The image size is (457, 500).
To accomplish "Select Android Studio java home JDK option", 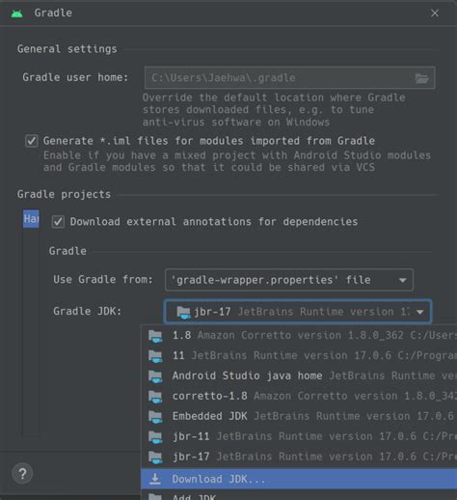I will (299, 375).
